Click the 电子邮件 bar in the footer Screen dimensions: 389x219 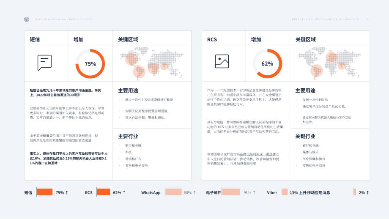231,192
